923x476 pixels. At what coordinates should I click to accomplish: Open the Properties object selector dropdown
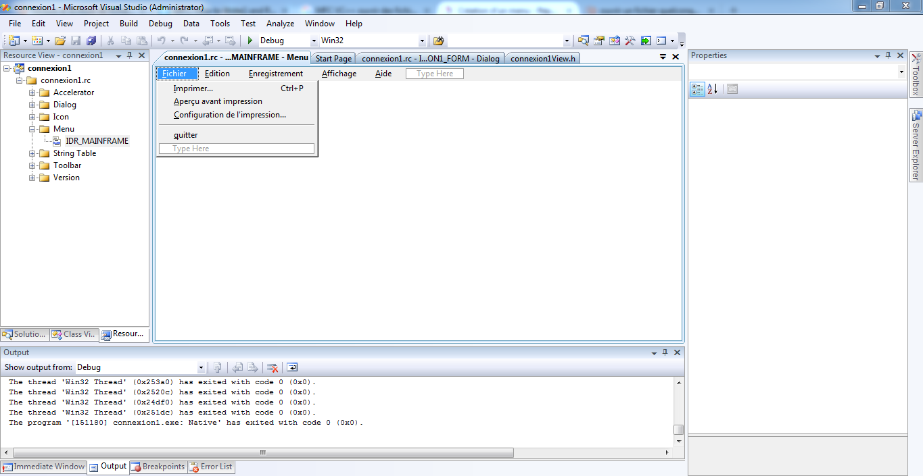click(x=901, y=72)
